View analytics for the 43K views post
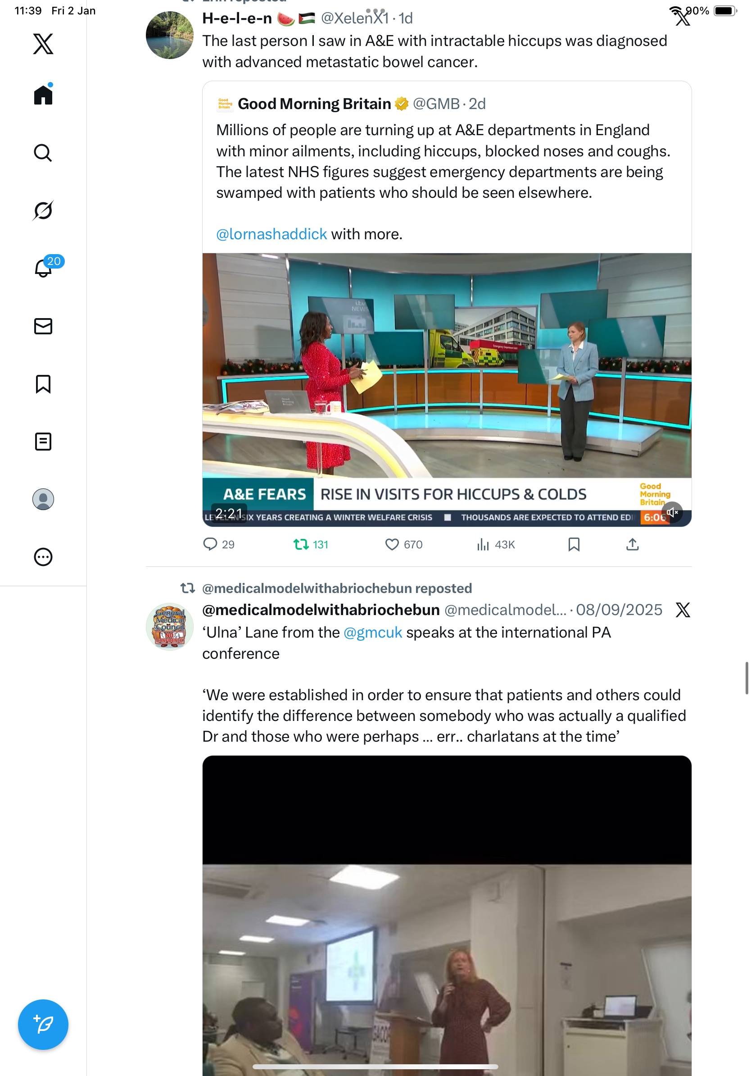Image resolution: width=751 pixels, height=1076 pixels. click(x=496, y=544)
